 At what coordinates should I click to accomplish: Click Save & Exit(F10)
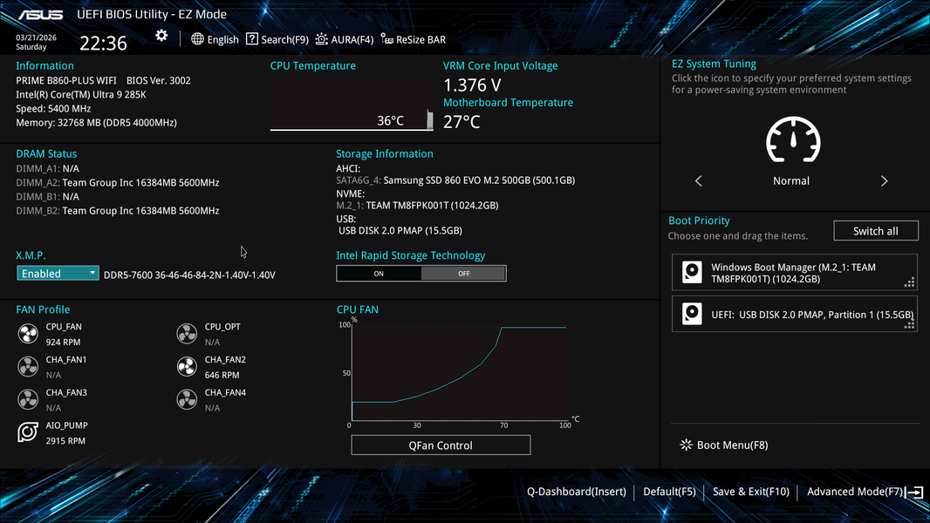point(751,492)
